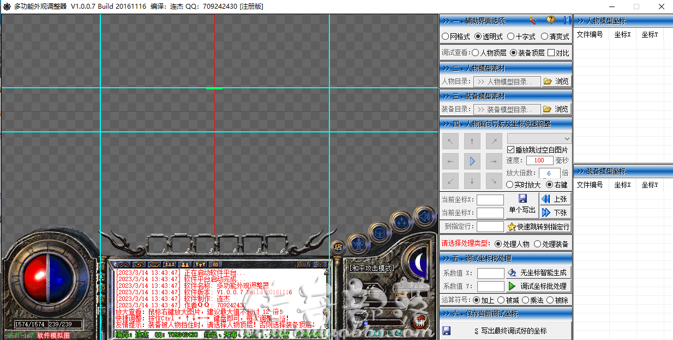Click the 单个写出 save button
The height and width of the screenshot is (340, 673).
pyautogui.click(x=522, y=205)
